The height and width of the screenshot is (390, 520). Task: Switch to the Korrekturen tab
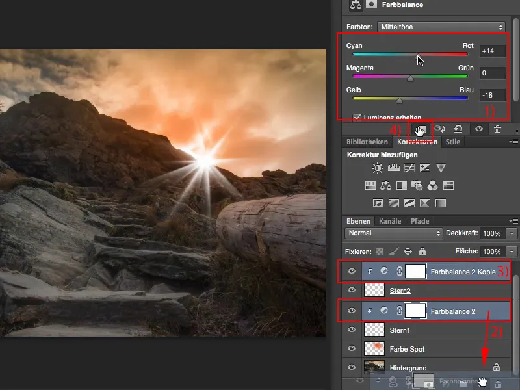(x=417, y=142)
